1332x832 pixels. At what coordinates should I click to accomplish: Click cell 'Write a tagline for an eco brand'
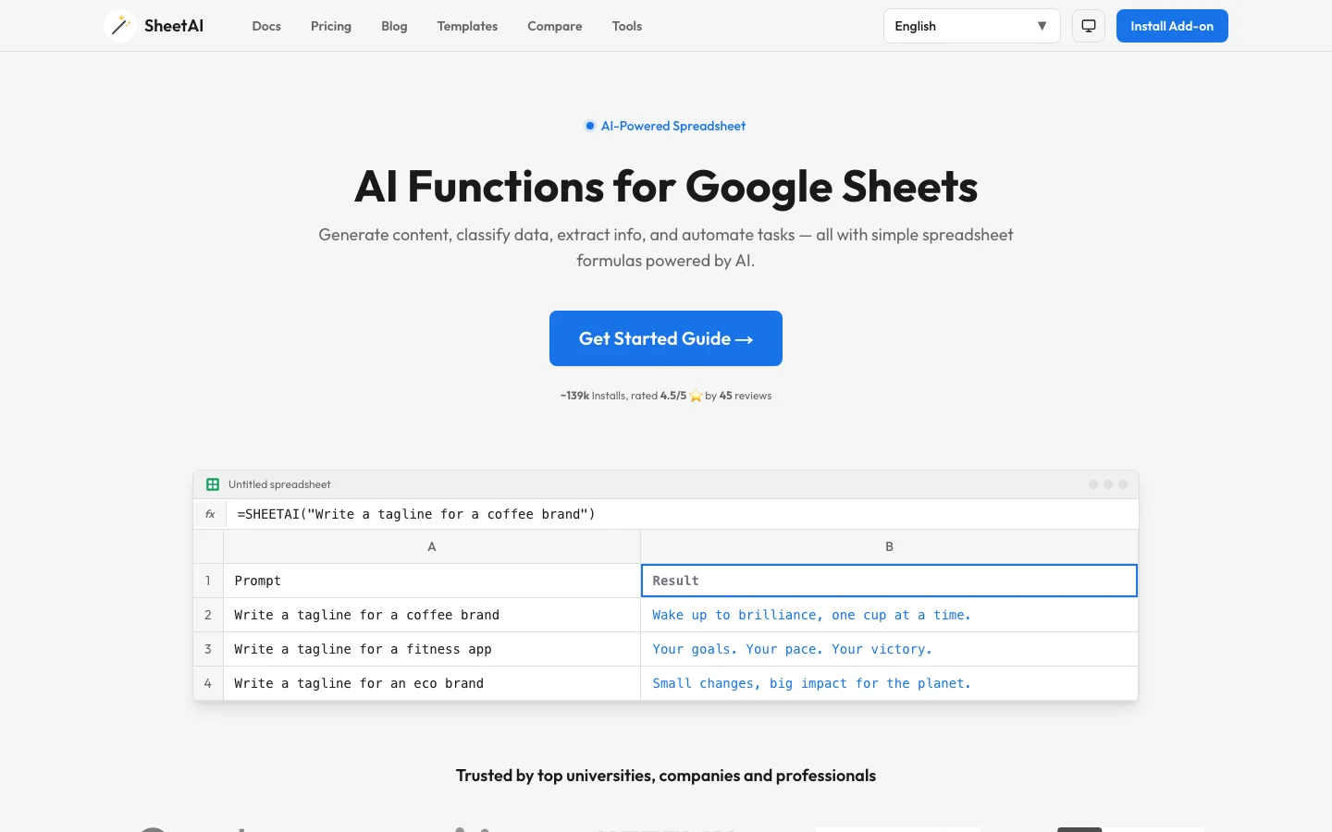(x=432, y=683)
